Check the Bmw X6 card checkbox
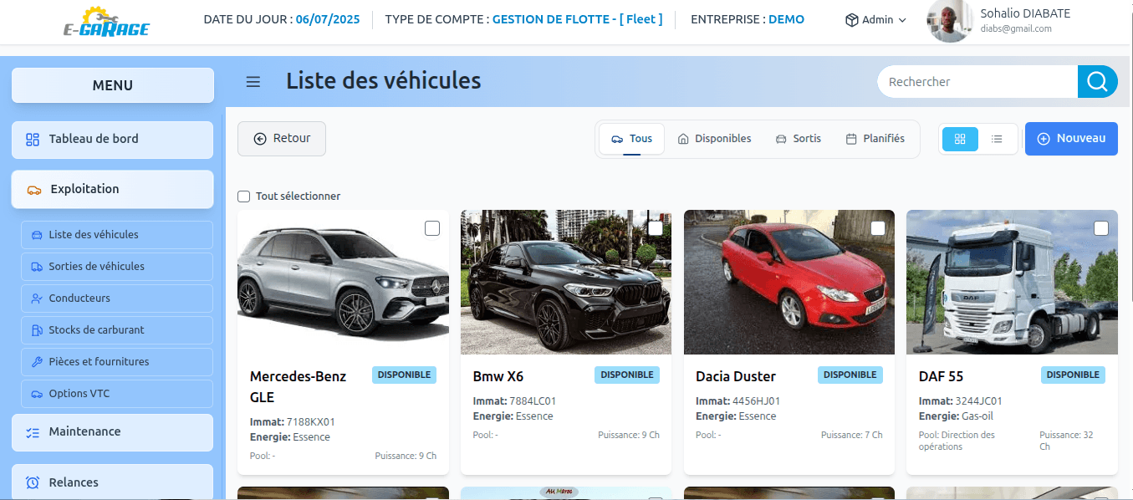Screen dimensions: 1133x500 656,228
